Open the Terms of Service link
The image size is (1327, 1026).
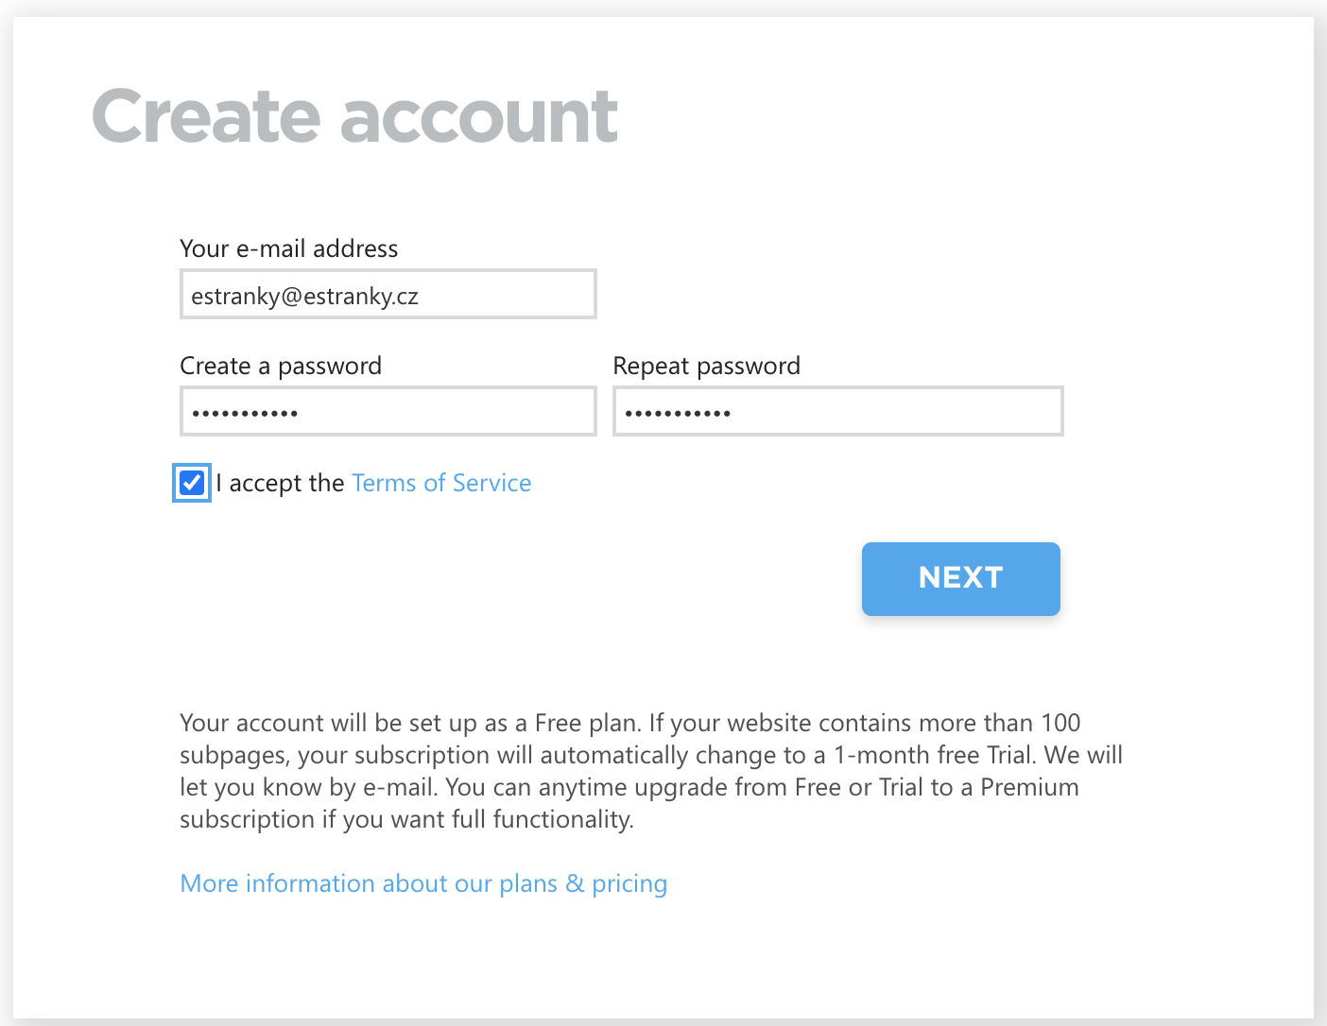tap(441, 483)
